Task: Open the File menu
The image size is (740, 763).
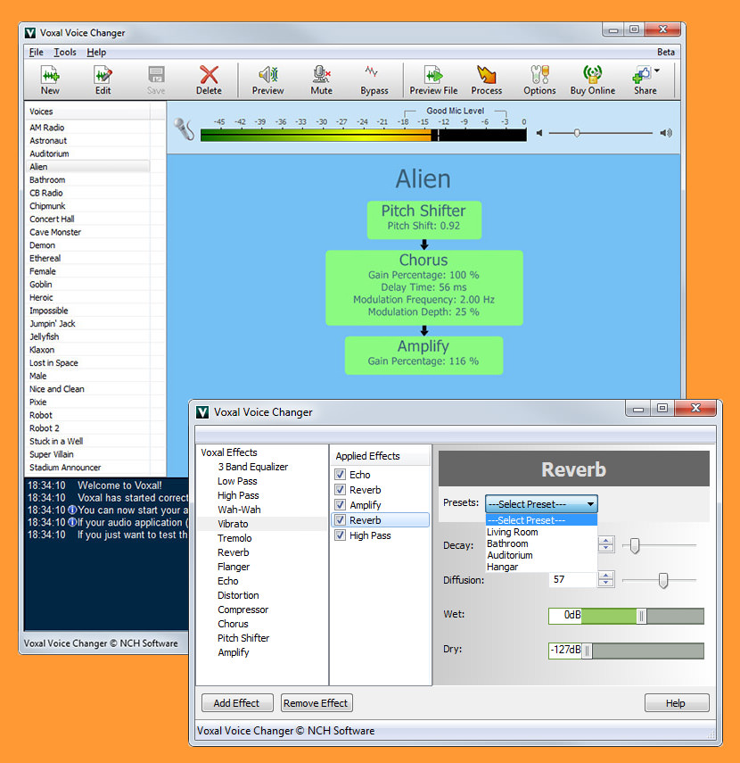Action: pyautogui.click(x=36, y=52)
